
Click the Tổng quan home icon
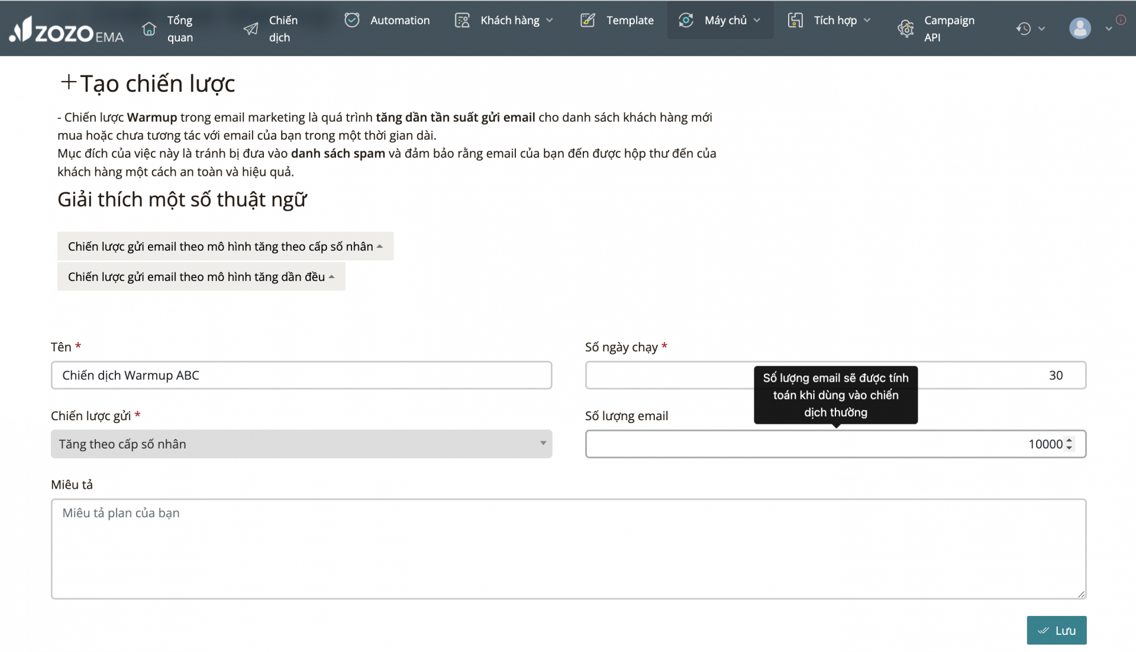coord(149,28)
